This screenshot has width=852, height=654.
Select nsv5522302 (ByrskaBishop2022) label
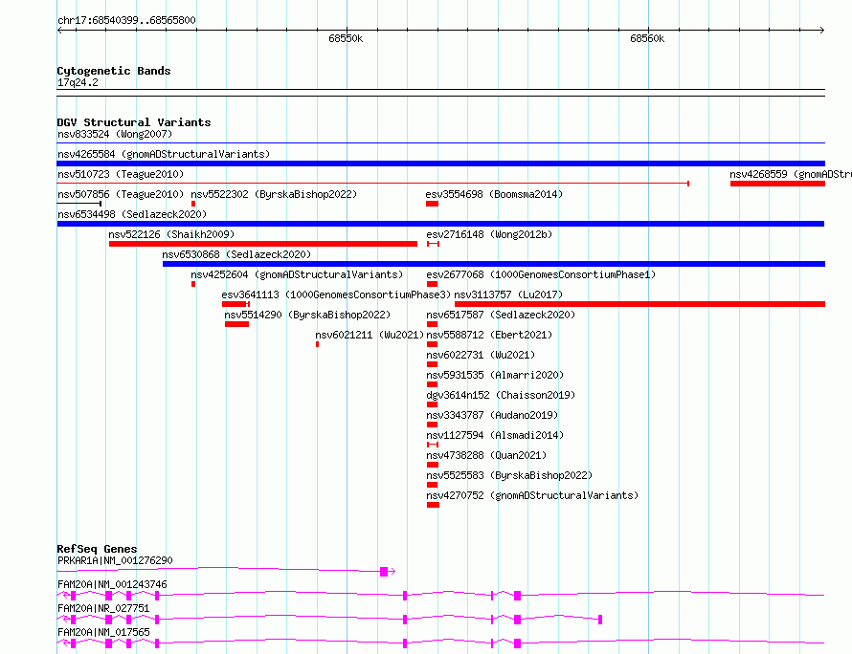(x=274, y=194)
